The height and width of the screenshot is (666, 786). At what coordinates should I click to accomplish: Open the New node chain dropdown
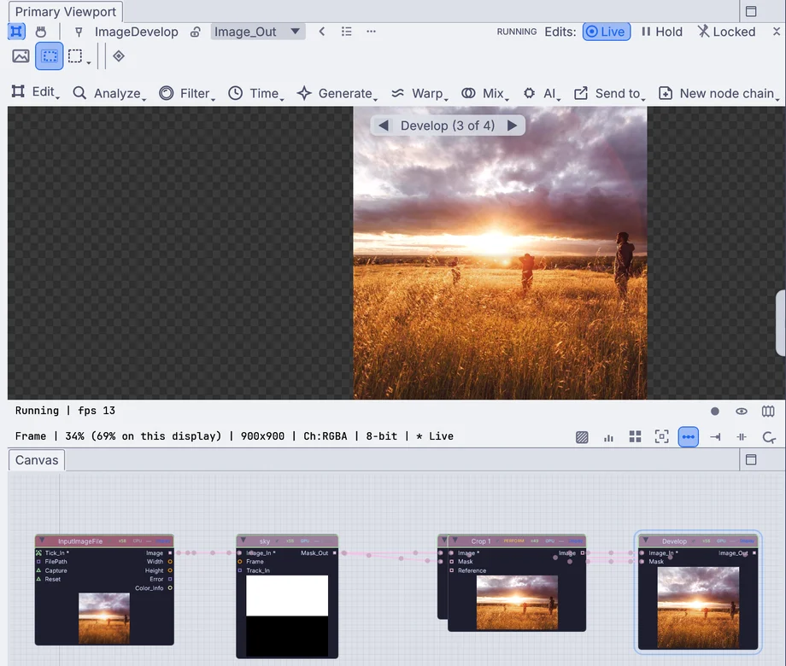[x=719, y=93]
